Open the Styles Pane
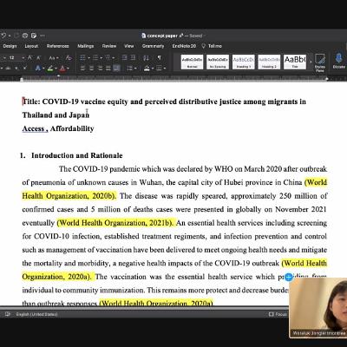The width and height of the screenshot is (347, 347). click(320, 62)
